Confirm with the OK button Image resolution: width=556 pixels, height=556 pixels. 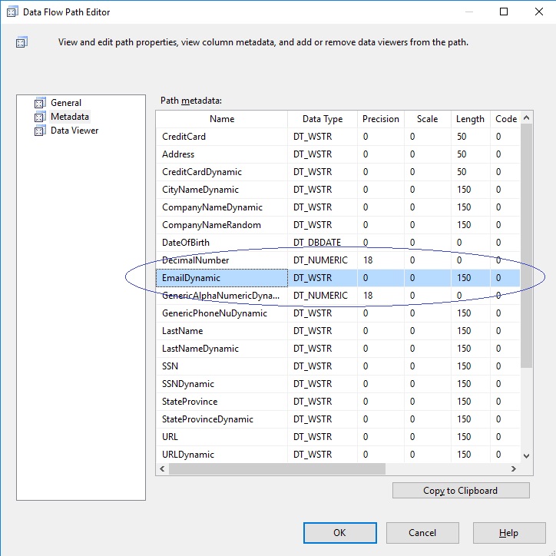click(x=339, y=533)
